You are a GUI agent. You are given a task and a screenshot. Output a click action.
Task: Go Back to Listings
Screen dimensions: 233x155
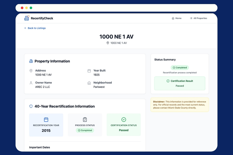point(35,28)
